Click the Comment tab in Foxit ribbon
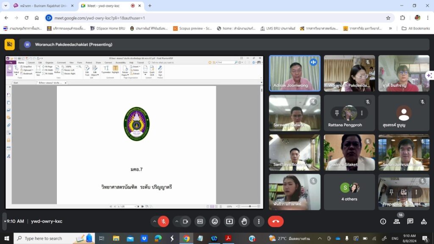434x244 pixels. click(61, 63)
